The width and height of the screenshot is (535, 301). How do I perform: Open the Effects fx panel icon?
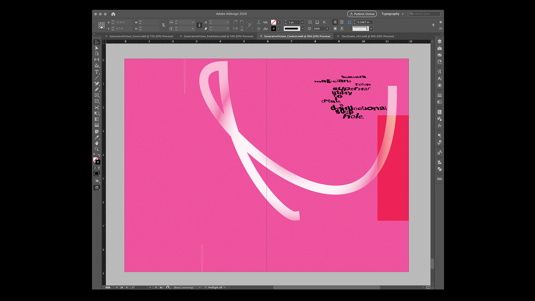tap(439, 126)
